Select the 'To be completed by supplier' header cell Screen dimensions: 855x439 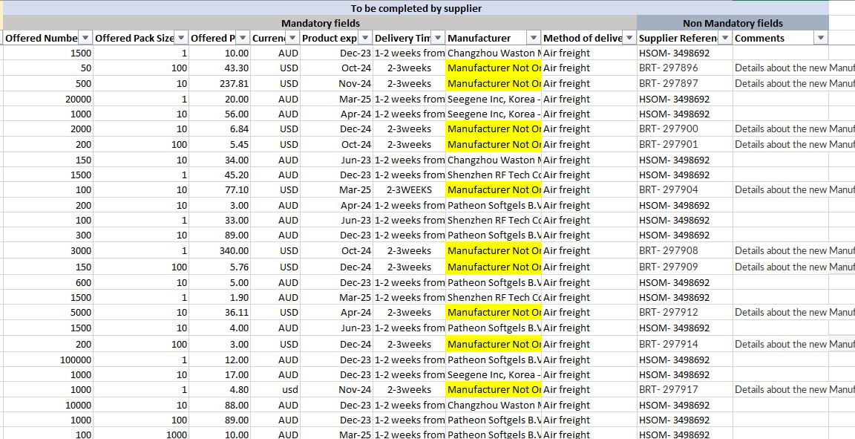coord(416,8)
